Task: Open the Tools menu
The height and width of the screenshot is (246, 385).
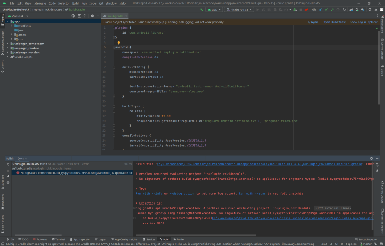Action: (93, 3)
